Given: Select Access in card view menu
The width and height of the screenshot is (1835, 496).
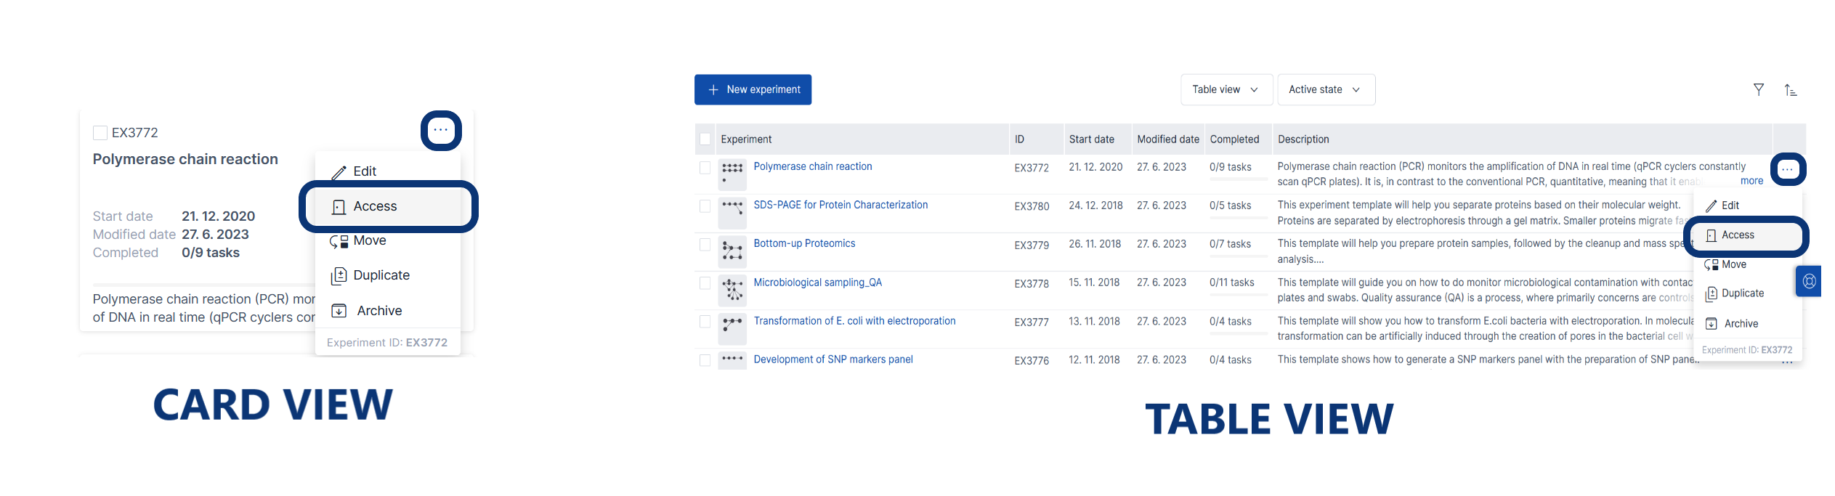Looking at the screenshot, I should 375,206.
